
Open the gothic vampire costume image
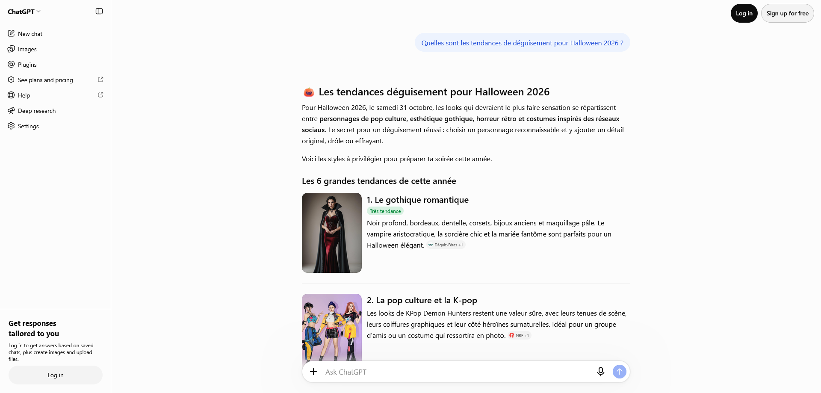click(x=332, y=233)
